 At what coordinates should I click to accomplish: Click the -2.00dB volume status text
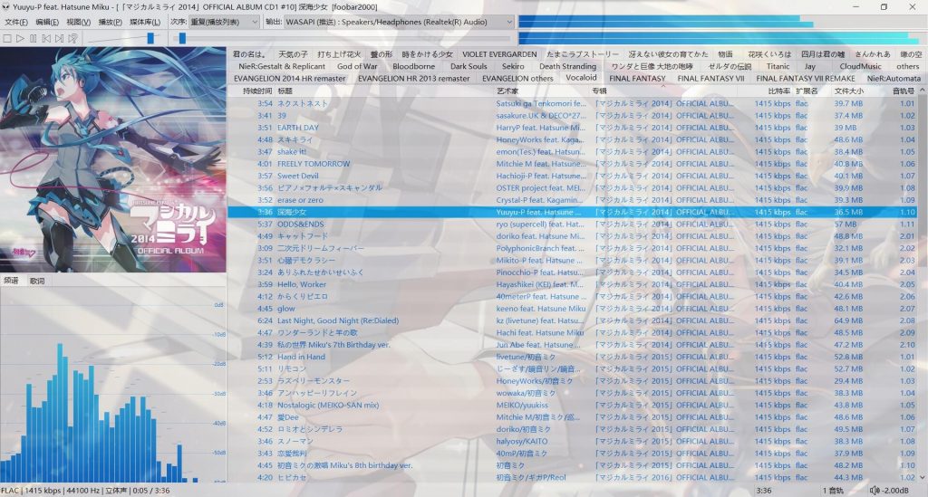894,491
